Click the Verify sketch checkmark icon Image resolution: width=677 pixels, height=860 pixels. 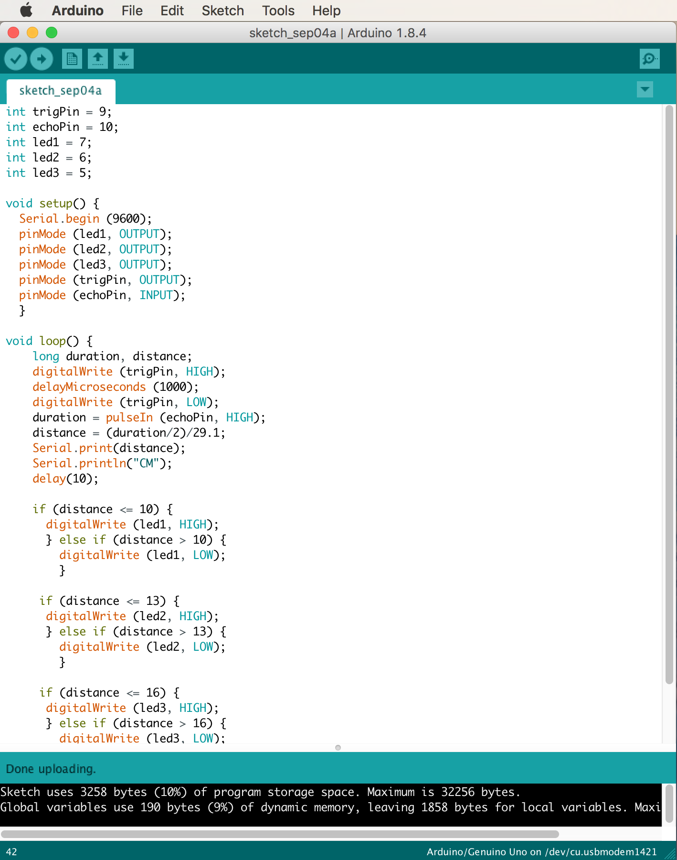point(16,59)
